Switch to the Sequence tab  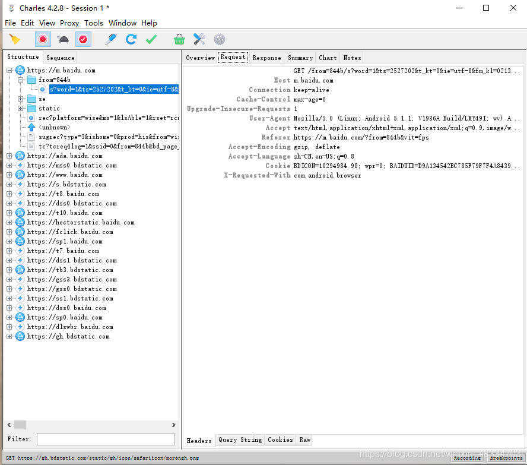[x=60, y=58]
